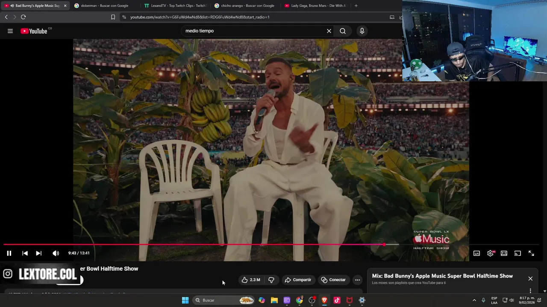The height and width of the screenshot is (307, 547).
Task: Open File Explorer from taskbar
Action: [x=274, y=300]
